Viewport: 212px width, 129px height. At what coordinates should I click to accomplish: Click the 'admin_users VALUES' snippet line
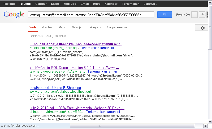tap(82, 116)
